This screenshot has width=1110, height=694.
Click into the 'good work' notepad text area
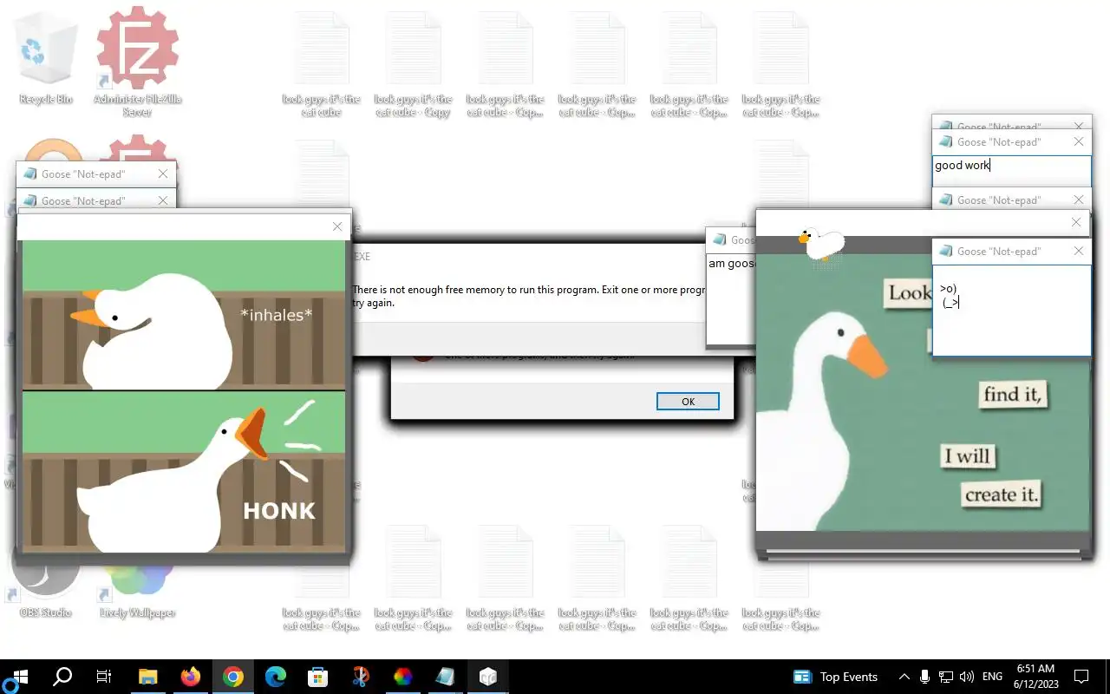[1011, 170]
